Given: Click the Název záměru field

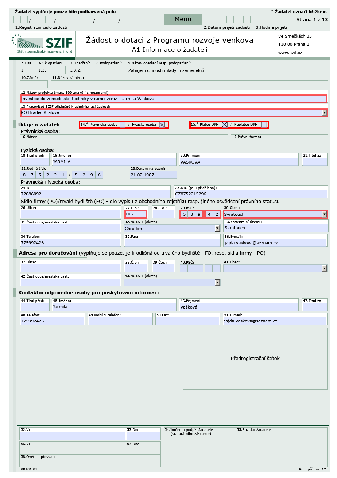Looking at the screenshot, I should click(x=189, y=84).
